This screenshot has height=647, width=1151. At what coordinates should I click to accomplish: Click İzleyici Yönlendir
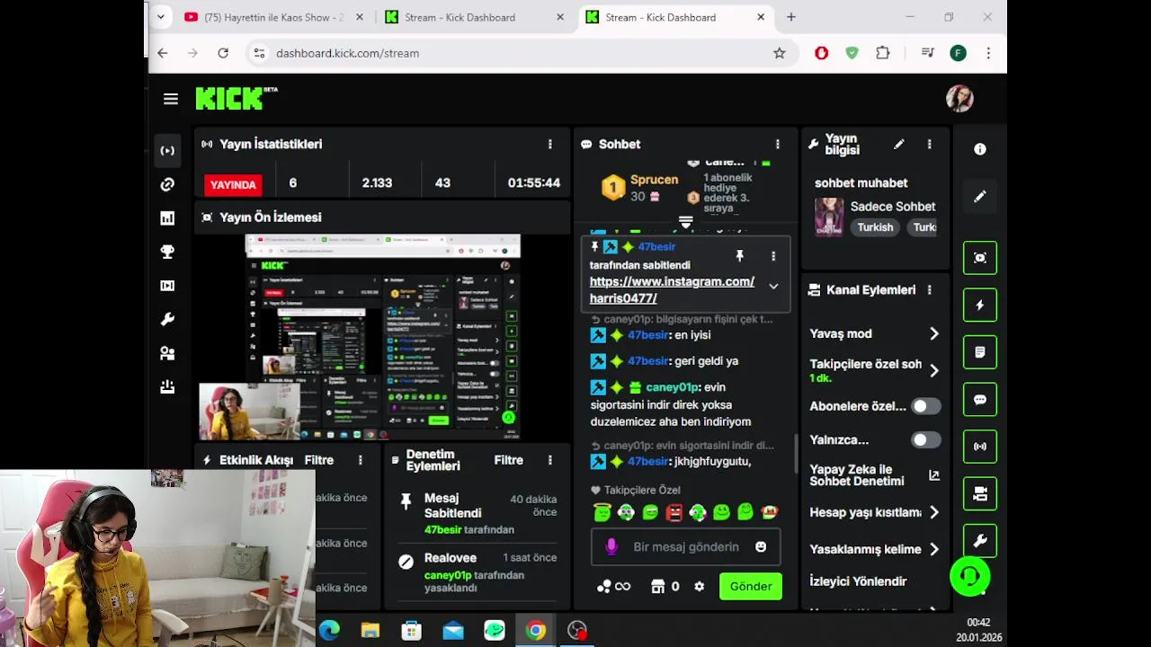pyautogui.click(x=858, y=581)
